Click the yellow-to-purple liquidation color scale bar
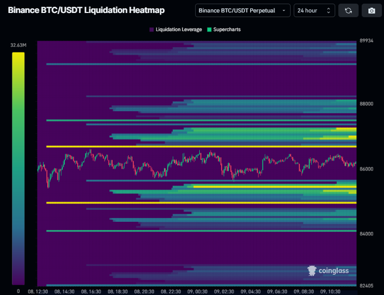 pos(18,169)
